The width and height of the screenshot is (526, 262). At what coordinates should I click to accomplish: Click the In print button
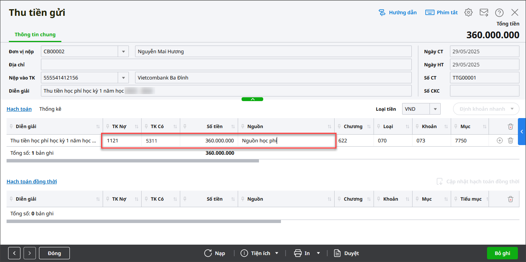[302, 253]
